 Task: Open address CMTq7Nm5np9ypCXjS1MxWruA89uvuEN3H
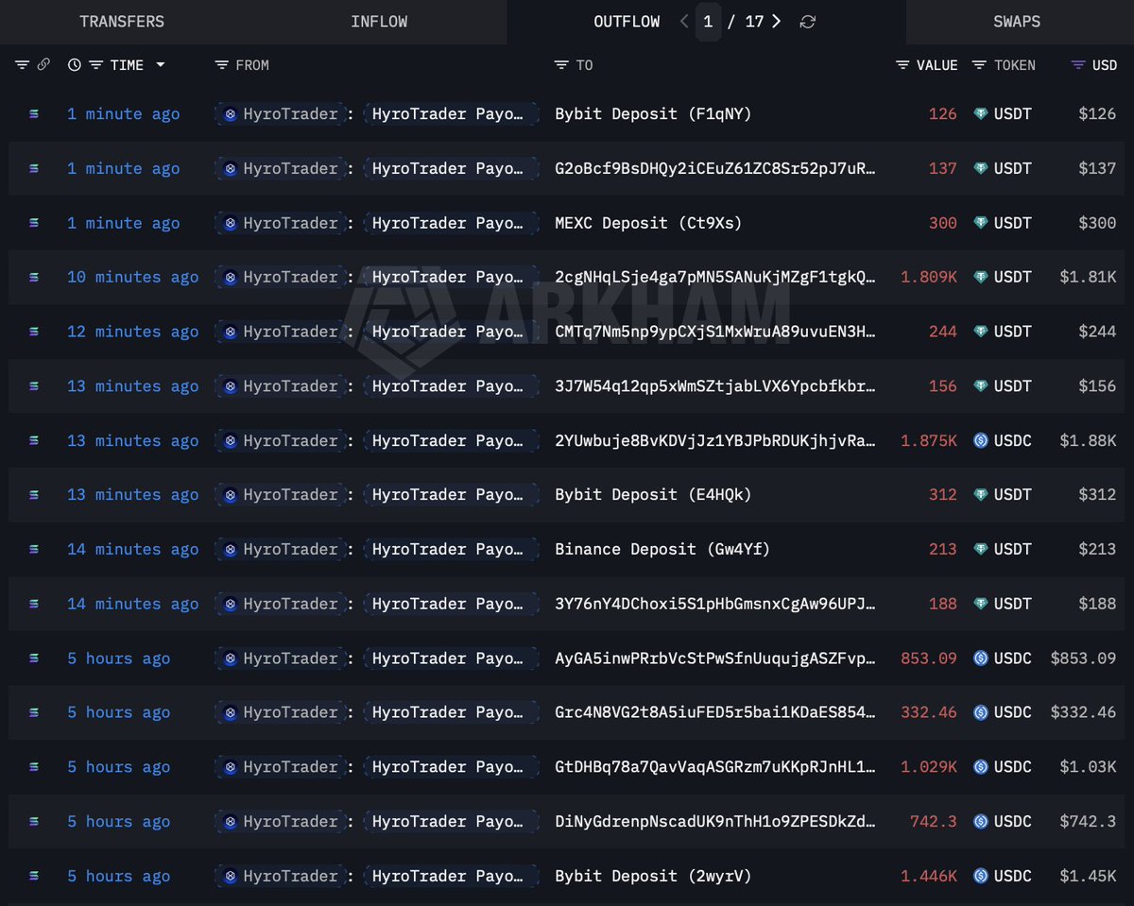pyautogui.click(x=715, y=332)
